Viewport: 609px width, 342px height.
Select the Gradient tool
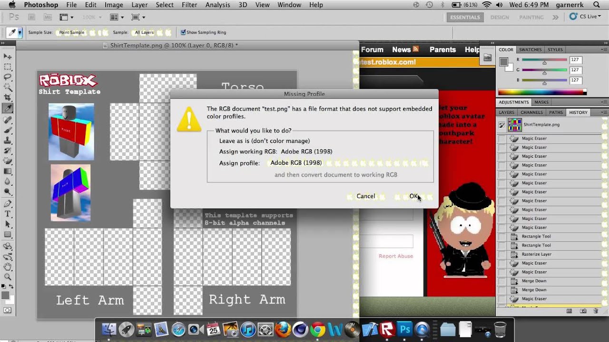tap(8, 171)
